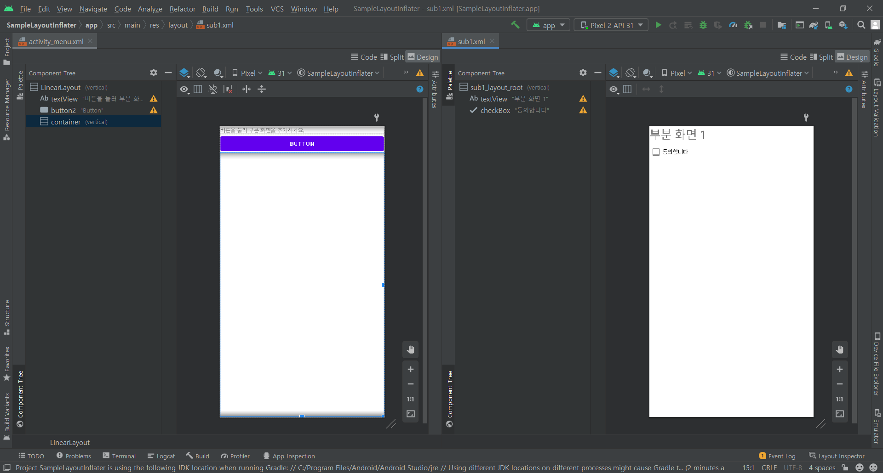Click Zoom to Fit Screen in right design view
883x473 pixels.
(x=840, y=414)
